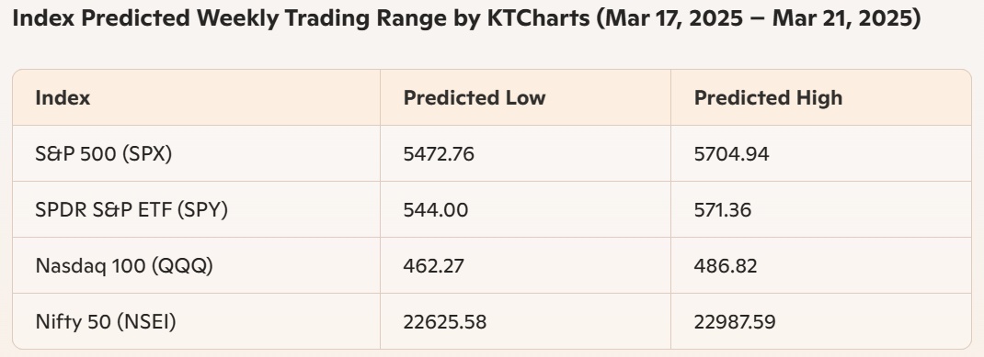Select SPY predicted low value 544.00
Image resolution: width=984 pixels, height=357 pixels.
[436, 209]
